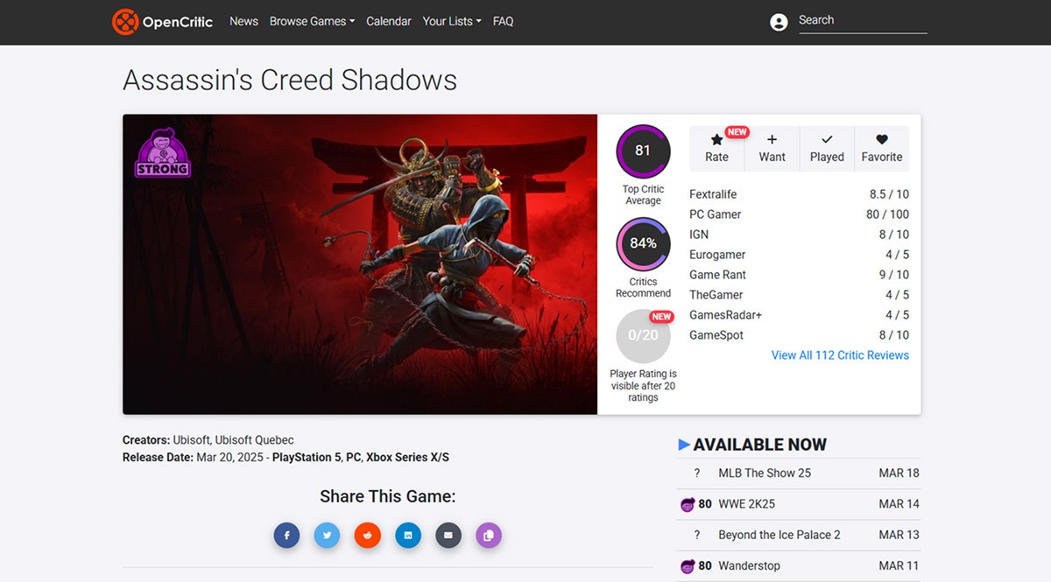Expand the Browse Games dropdown
Viewport: 1051px width, 582px height.
pos(312,21)
